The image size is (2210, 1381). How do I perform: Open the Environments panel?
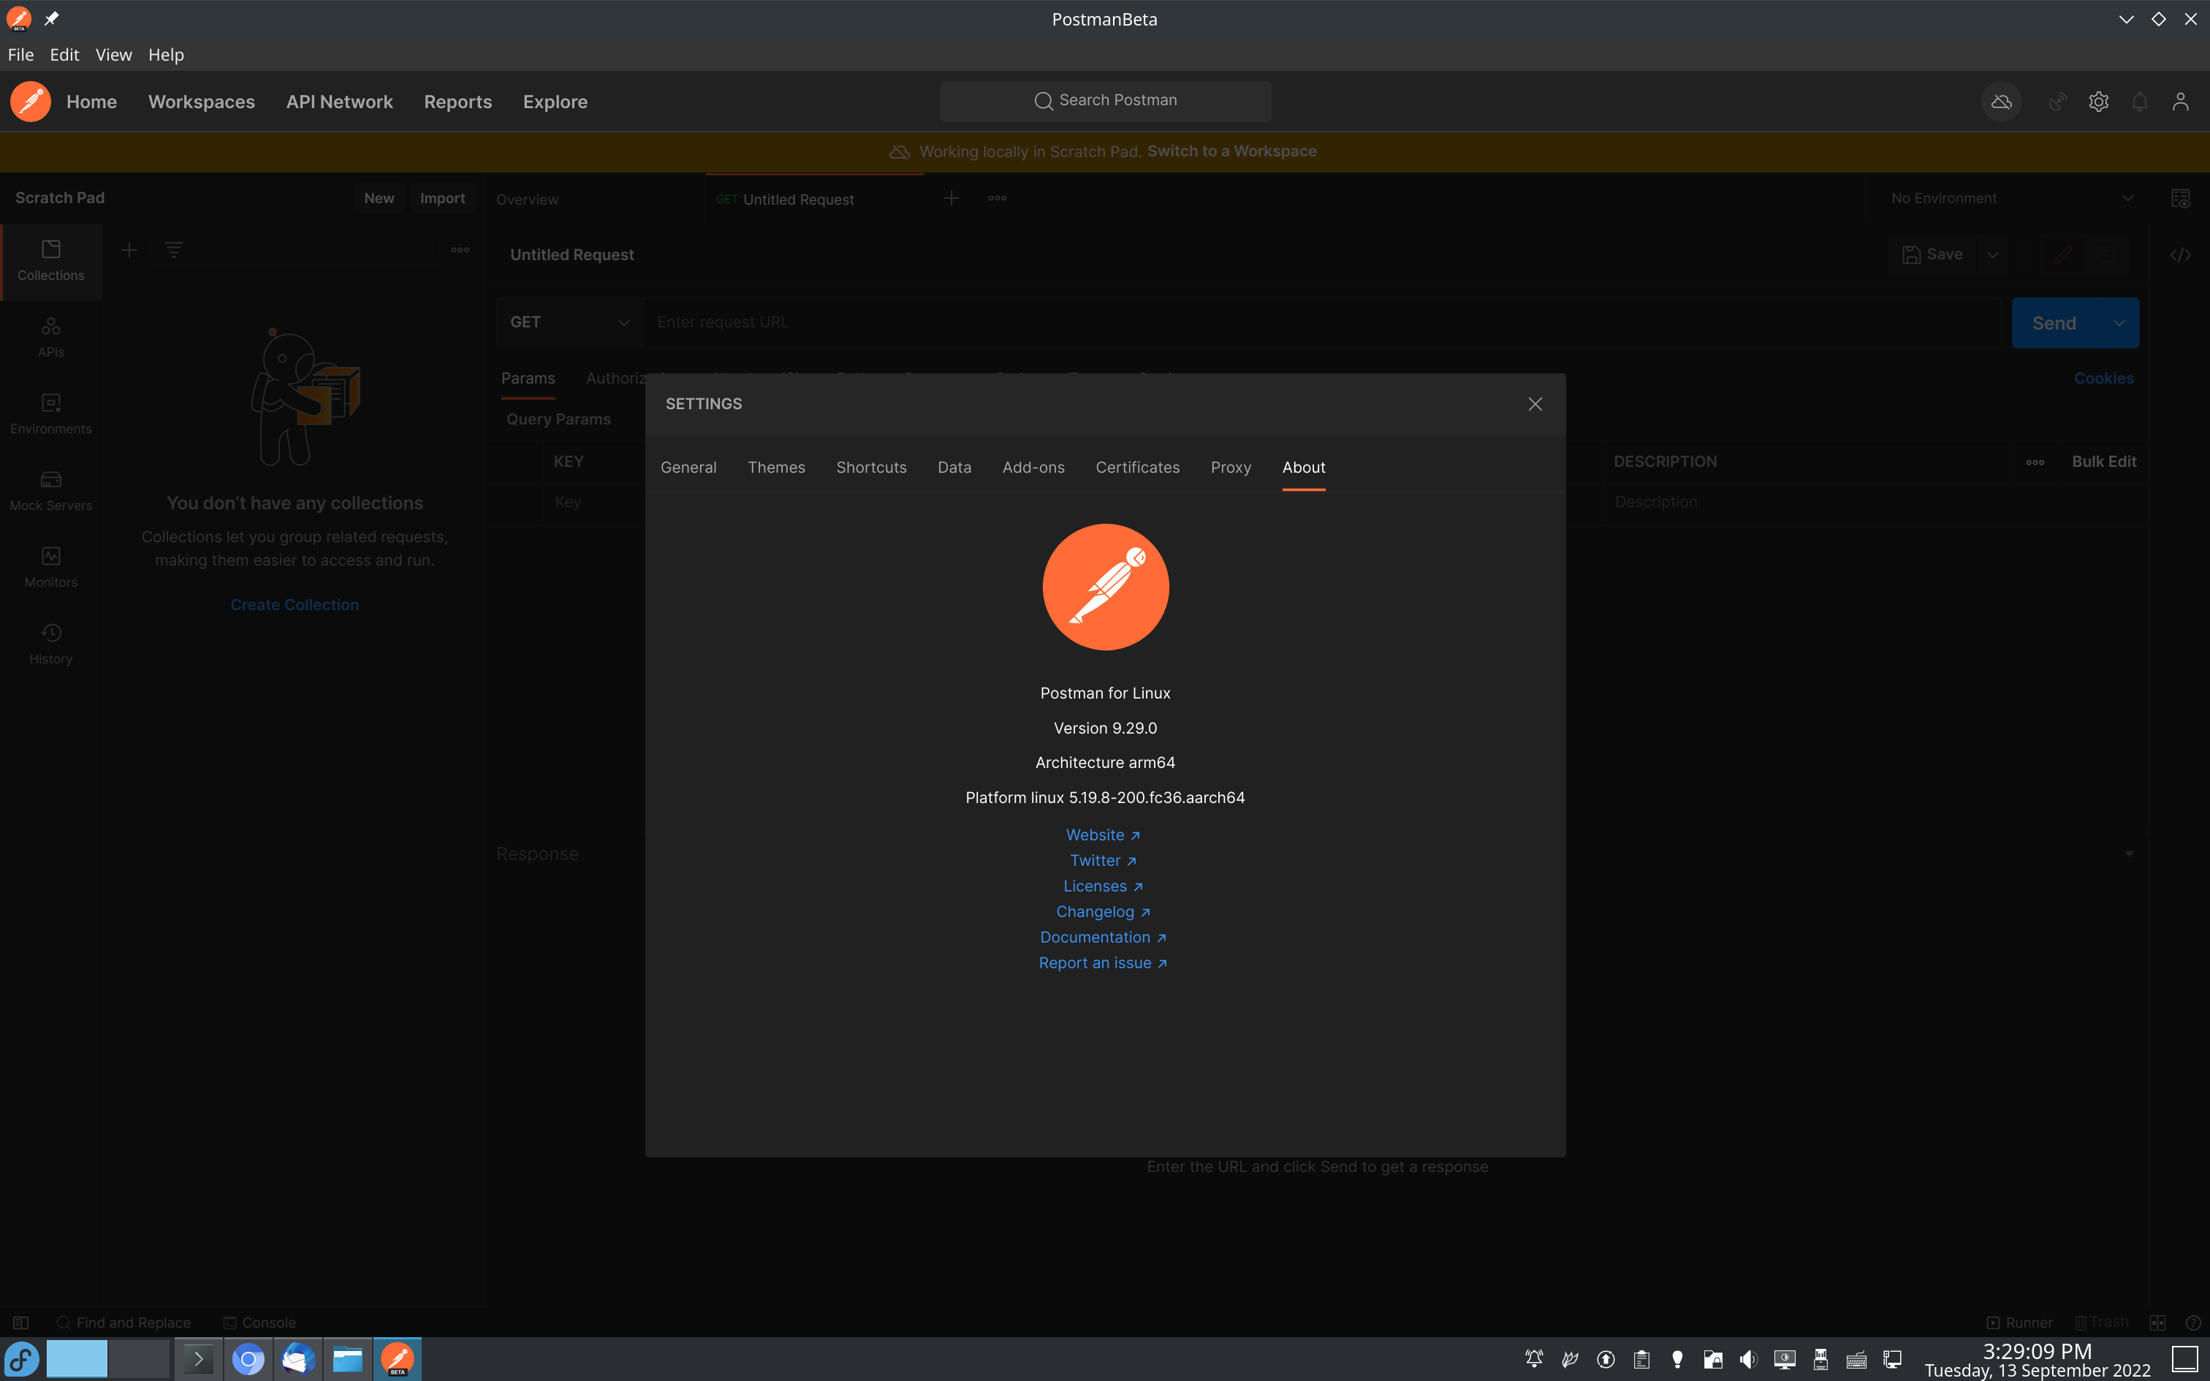click(x=50, y=413)
